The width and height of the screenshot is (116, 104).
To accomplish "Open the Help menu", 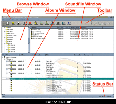I will pyautogui.click(x=27, y=19).
